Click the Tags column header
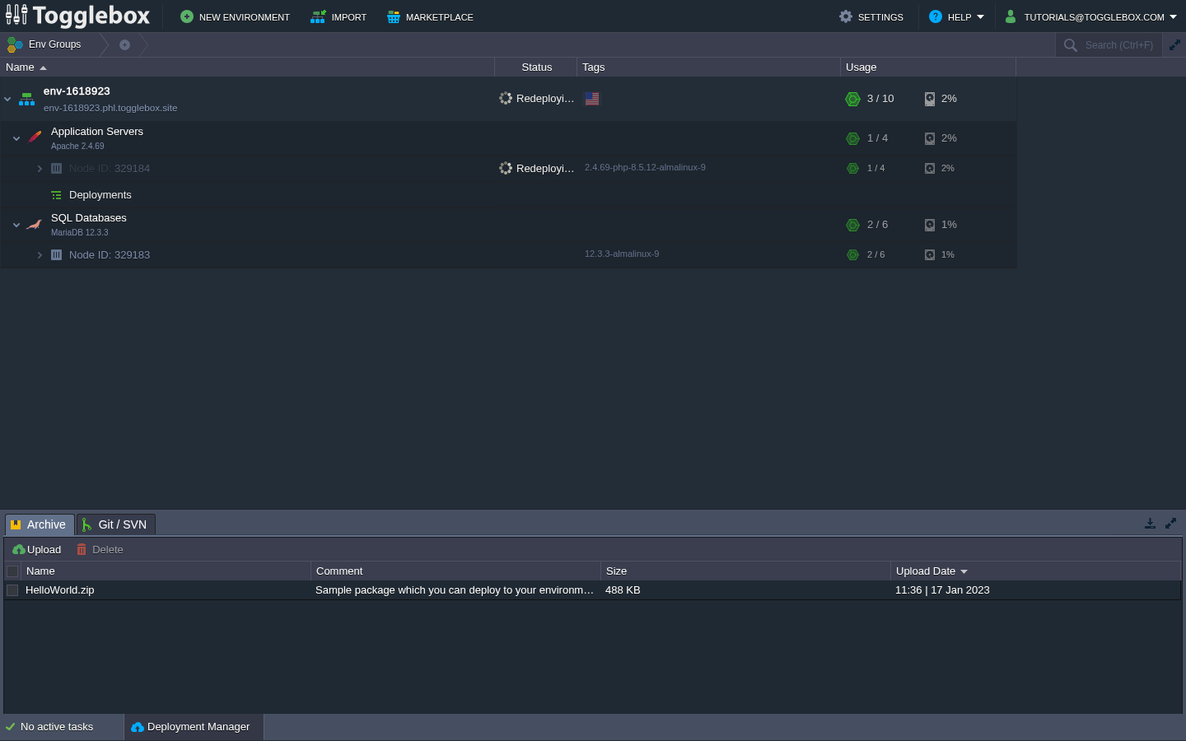The image size is (1186, 741). (708, 68)
